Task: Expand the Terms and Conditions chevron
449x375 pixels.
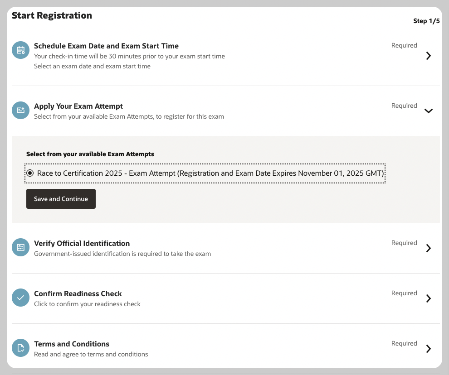Action: coord(429,349)
